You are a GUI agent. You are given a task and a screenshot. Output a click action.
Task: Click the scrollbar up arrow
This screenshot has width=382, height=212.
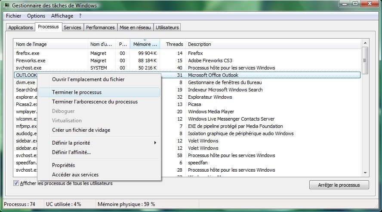click(x=365, y=43)
